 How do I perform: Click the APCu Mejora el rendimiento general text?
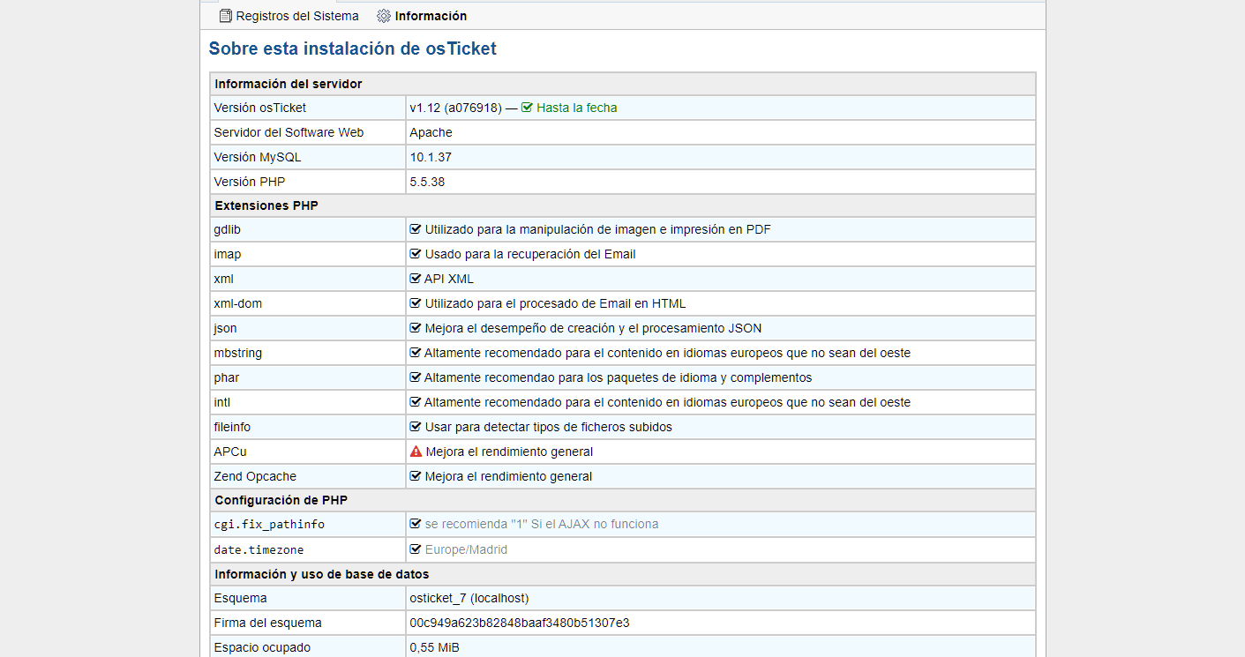[509, 452]
